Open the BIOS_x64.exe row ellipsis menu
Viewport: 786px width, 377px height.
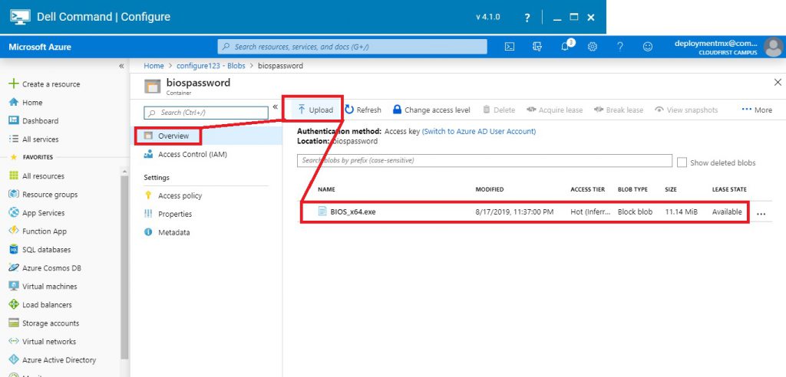tap(761, 214)
